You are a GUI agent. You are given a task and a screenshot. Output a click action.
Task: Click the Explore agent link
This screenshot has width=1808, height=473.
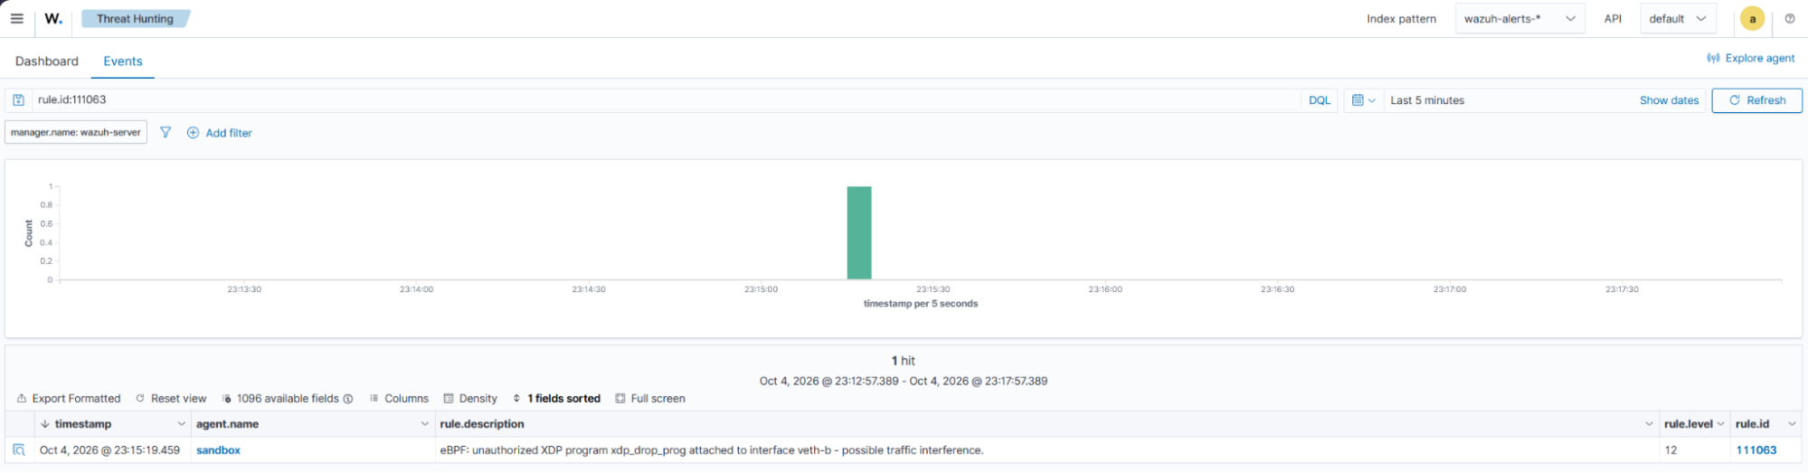1751,58
